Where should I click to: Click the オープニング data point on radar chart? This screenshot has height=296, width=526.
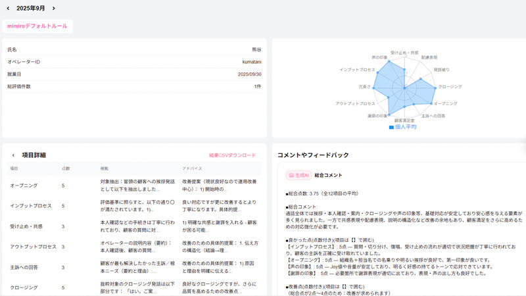[x=431, y=103]
